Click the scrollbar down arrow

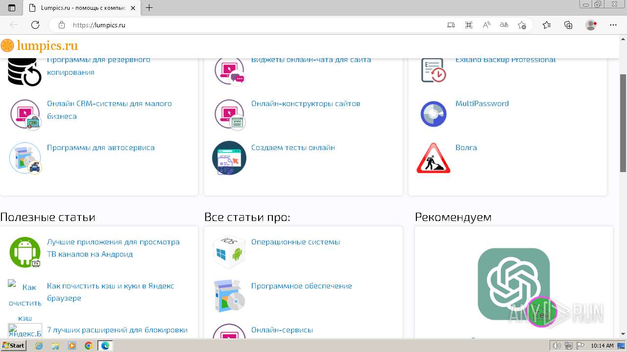pyautogui.click(x=623, y=334)
